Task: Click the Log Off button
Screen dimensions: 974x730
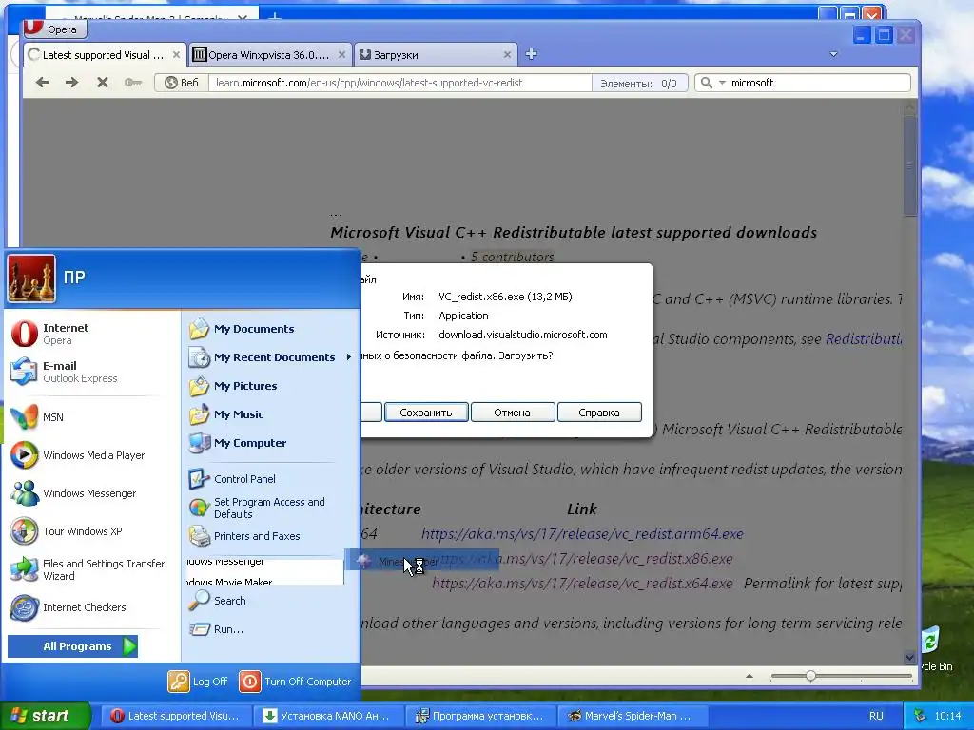Action: click(x=198, y=681)
